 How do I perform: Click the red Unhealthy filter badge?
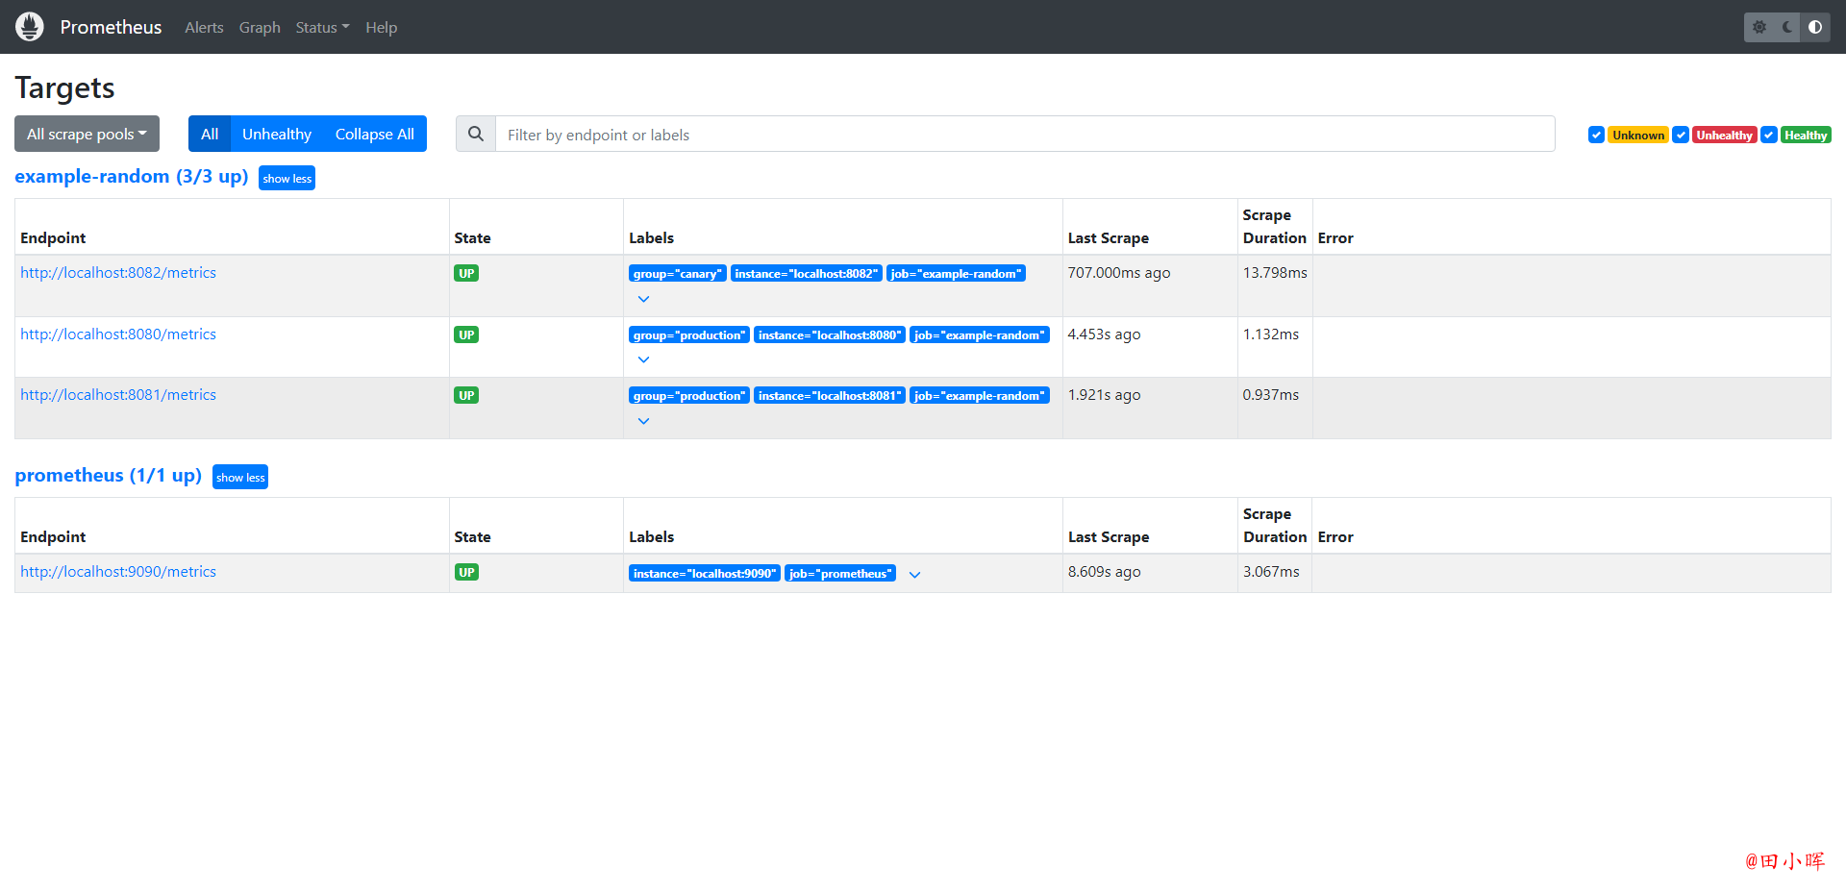pyautogui.click(x=1725, y=136)
